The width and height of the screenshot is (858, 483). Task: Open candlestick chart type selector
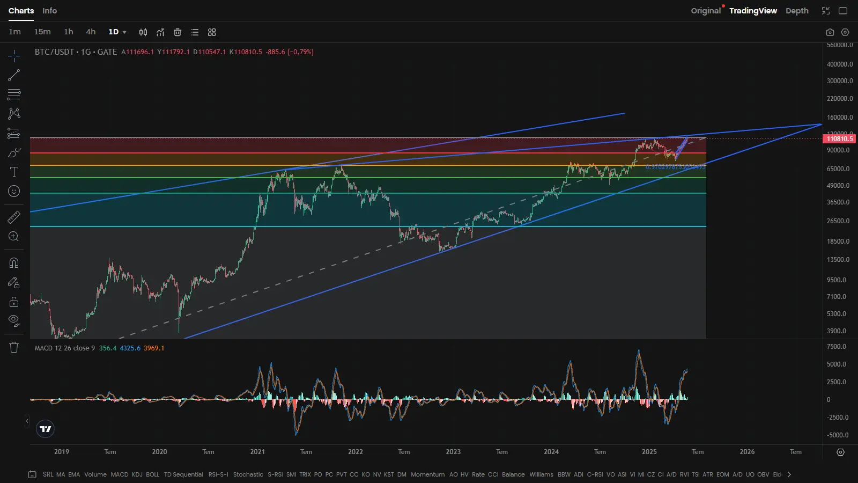tap(143, 32)
